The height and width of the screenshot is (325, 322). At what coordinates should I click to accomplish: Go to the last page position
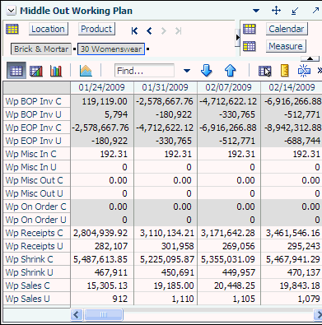(179, 31)
